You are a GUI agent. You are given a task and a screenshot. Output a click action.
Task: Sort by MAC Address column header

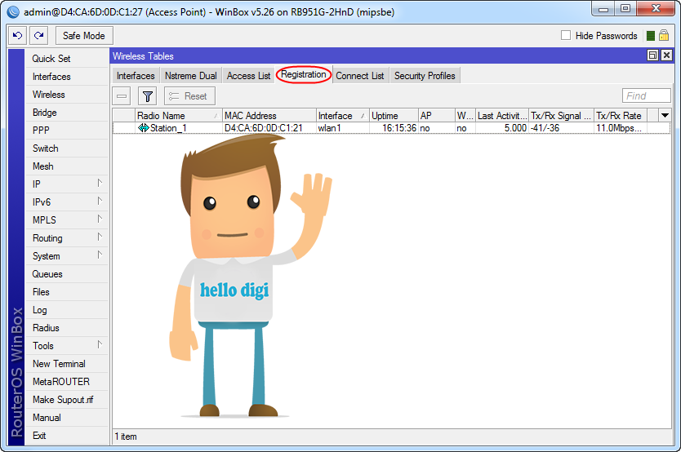coord(269,115)
